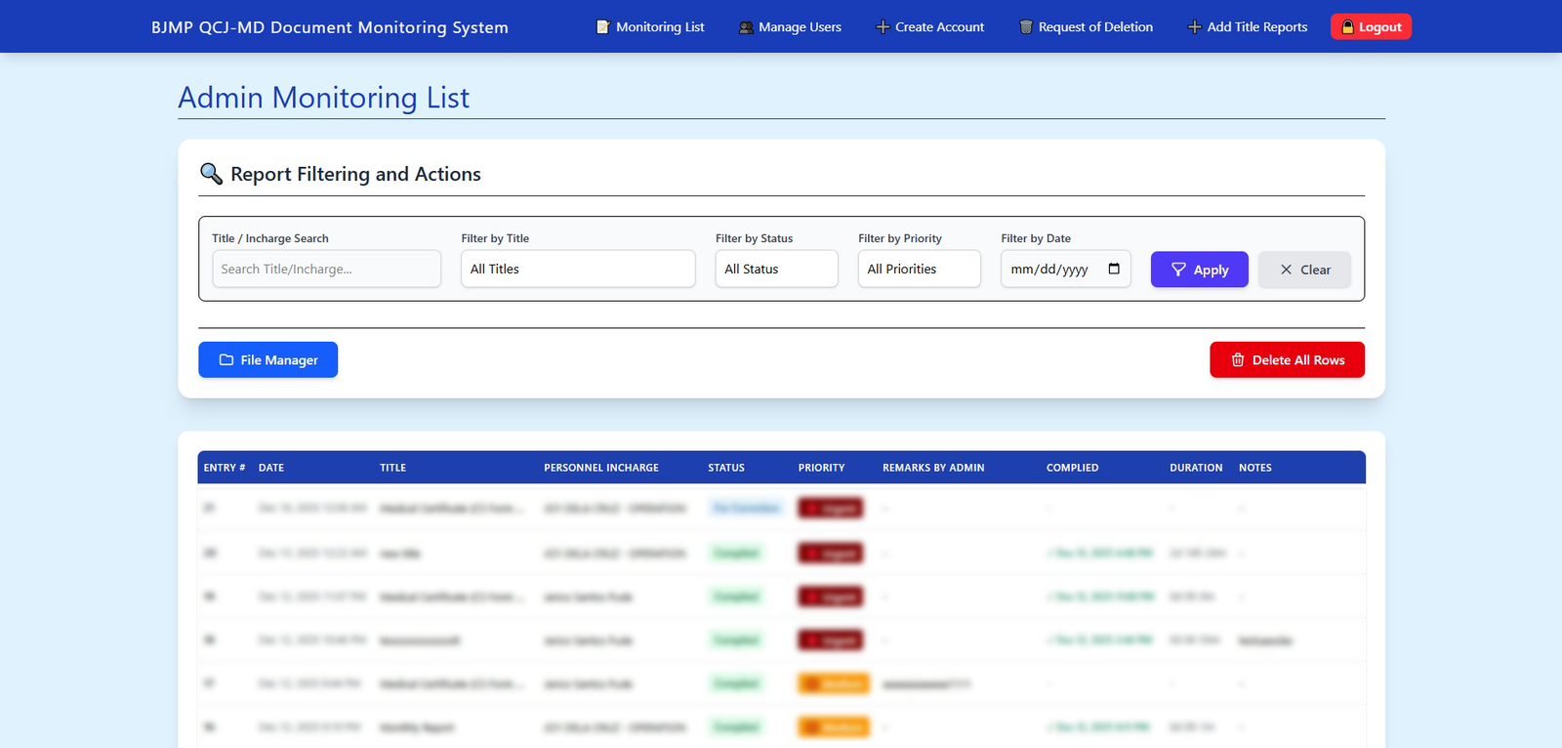Expand the All Status dropdown
The height and width of the screenshot is (748, 1562).
(776, 270)
